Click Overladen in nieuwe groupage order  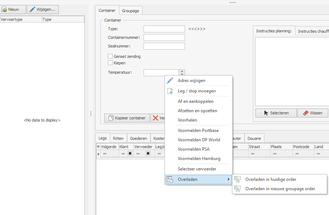(280, 189)
